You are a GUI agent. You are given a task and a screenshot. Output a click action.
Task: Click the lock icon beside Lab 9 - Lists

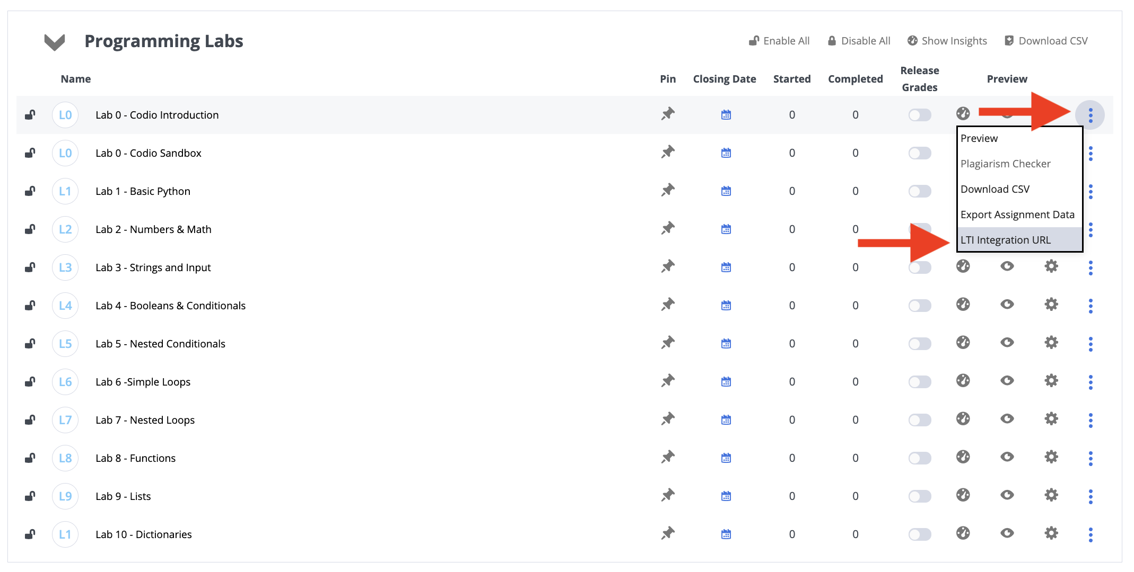tap(30, 496)
